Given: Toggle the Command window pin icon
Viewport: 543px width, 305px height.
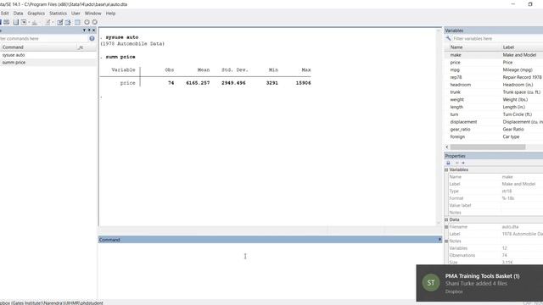Looking at the screenshot, I should 439,239.
